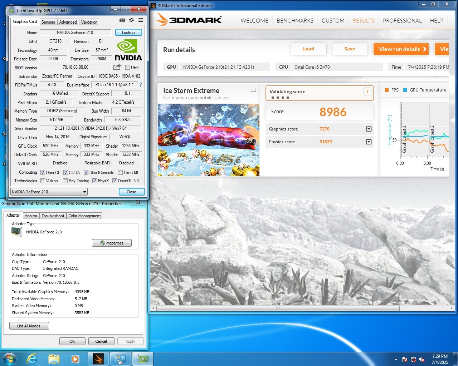Click the bus interface question mark
Screen dimensions: 458x366
click(141, 85)
